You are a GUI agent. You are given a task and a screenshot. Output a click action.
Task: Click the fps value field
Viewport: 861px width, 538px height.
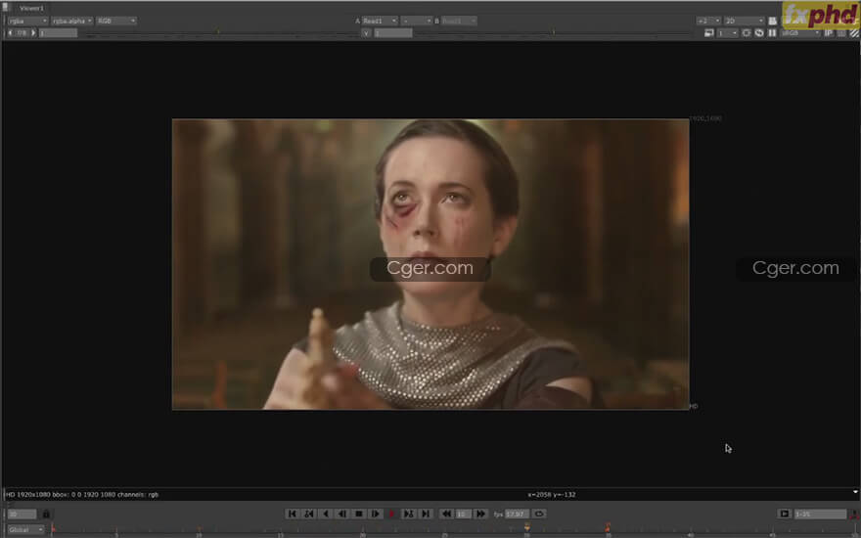pos(517,514)
